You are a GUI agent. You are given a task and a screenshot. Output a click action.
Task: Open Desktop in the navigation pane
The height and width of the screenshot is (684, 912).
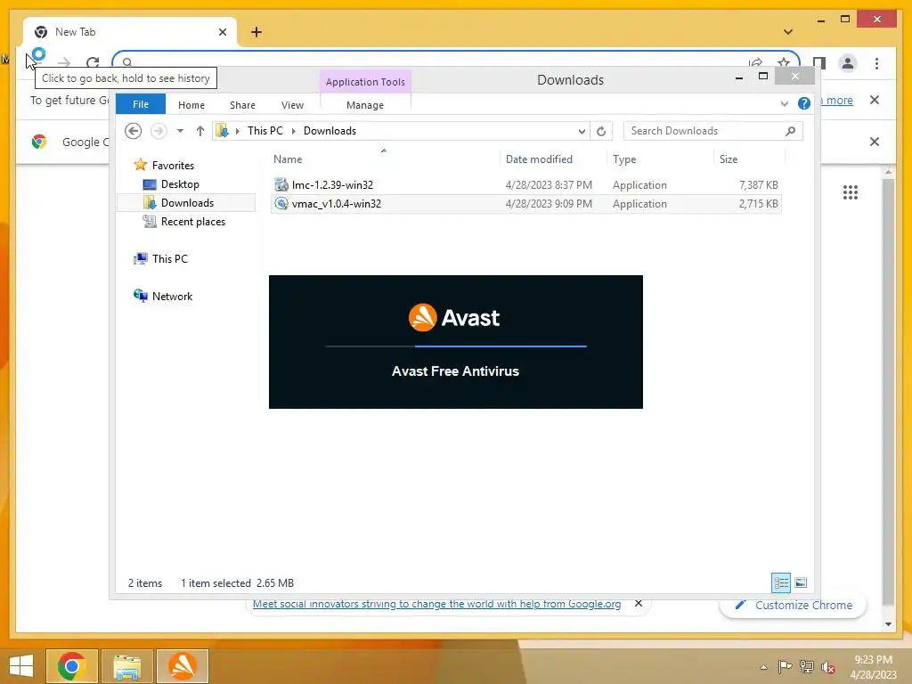[180, 183]
